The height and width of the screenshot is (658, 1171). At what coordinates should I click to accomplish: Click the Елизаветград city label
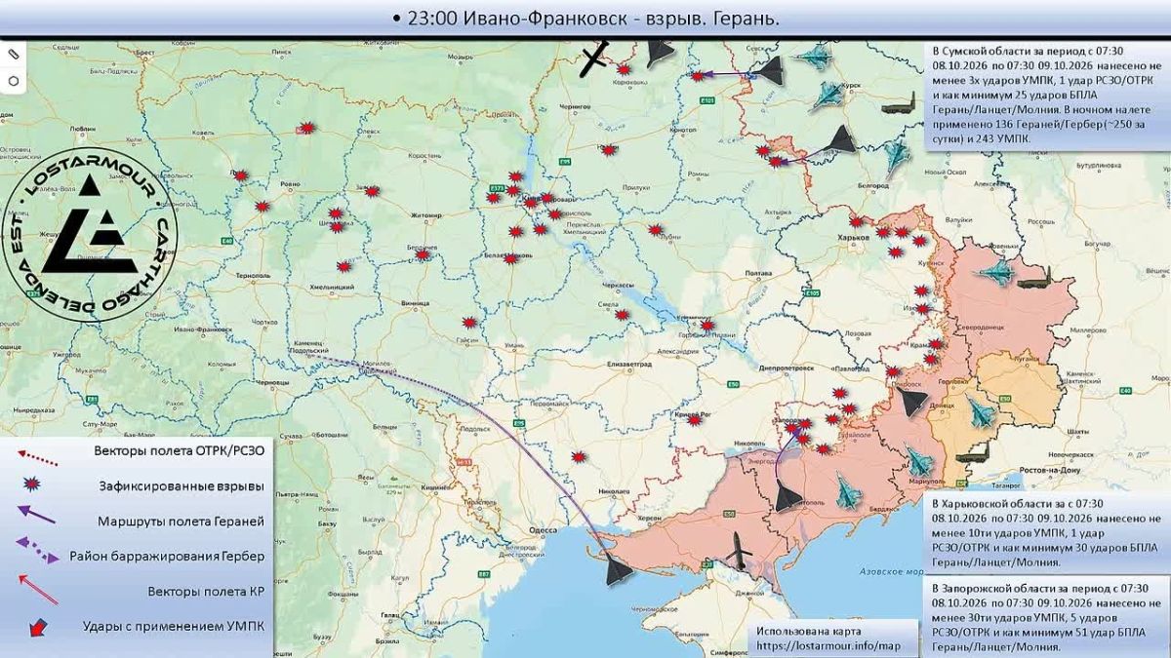pos(629,363)
